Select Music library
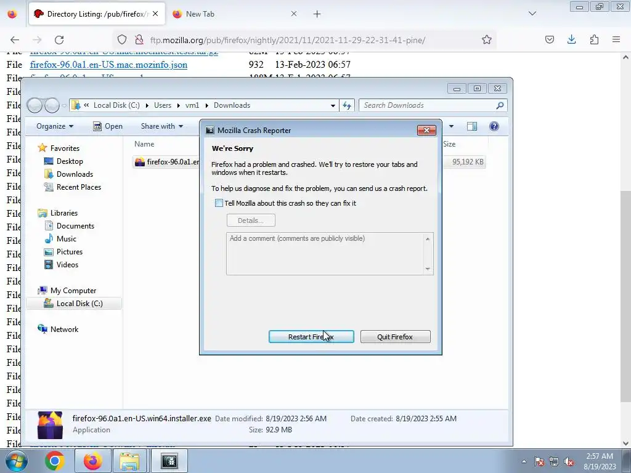Viewport: 631px width, 473px height. 66,239
